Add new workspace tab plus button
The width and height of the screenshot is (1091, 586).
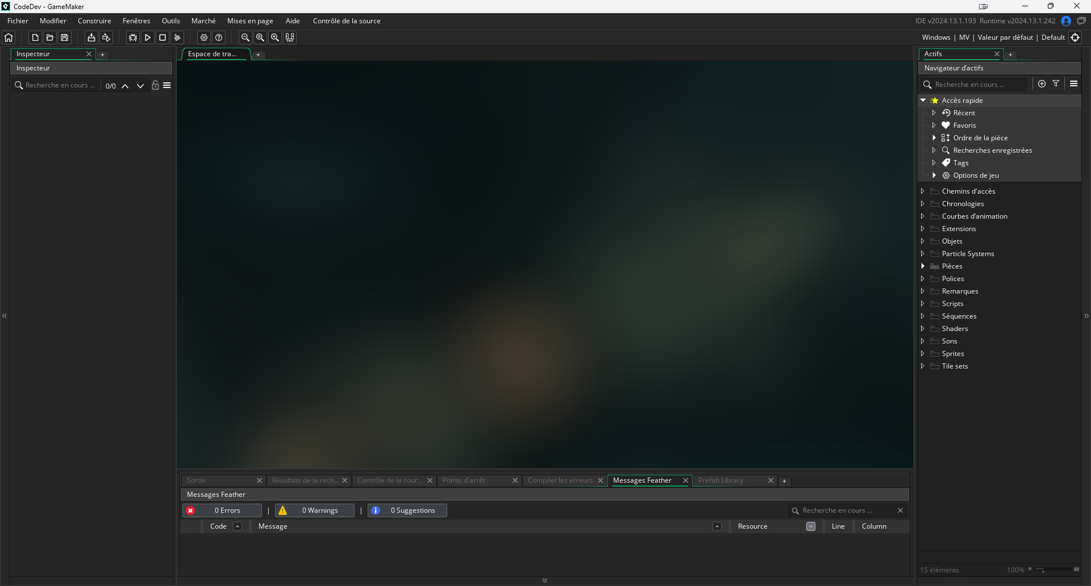click(258, 55)
